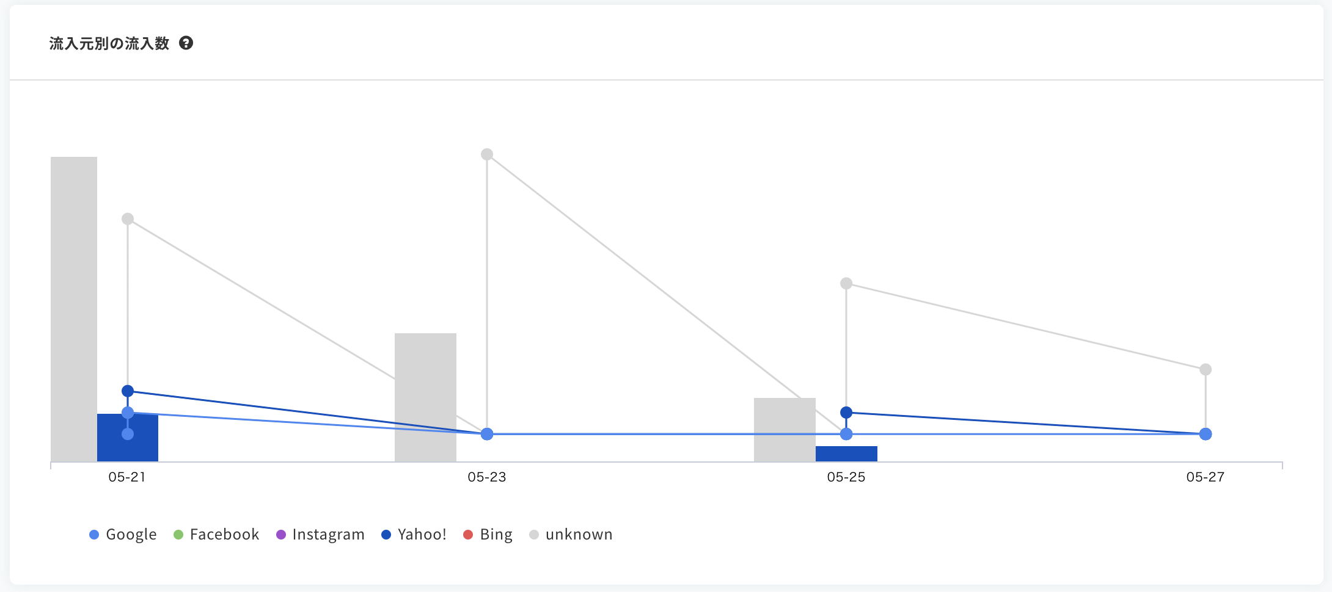Select the tall gray bar at 05-21
The height and width of the screenshot is (592, 1332).
click(74, 309)
